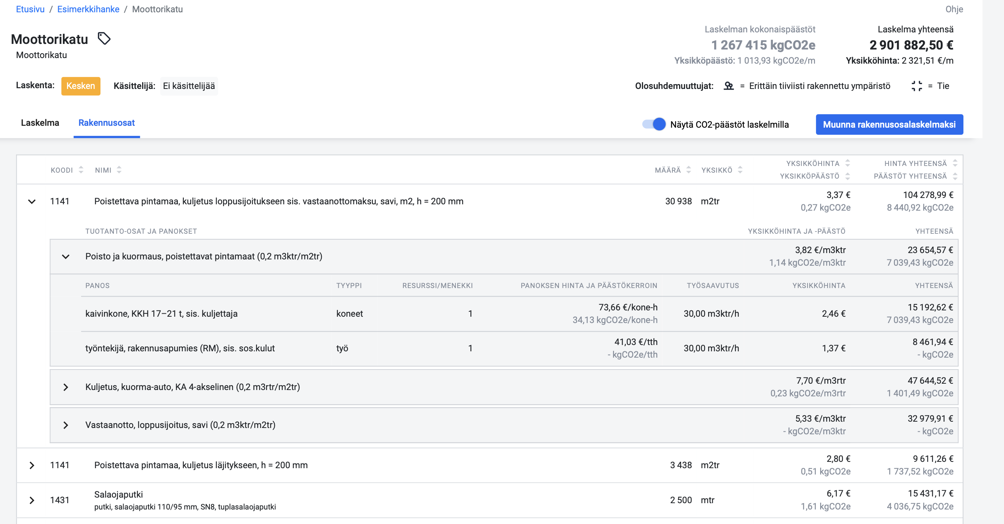Click the dense environment condition icon
Image resolution: width=1004 pixels, height=524 pixels.
click(x=729, y=86)
